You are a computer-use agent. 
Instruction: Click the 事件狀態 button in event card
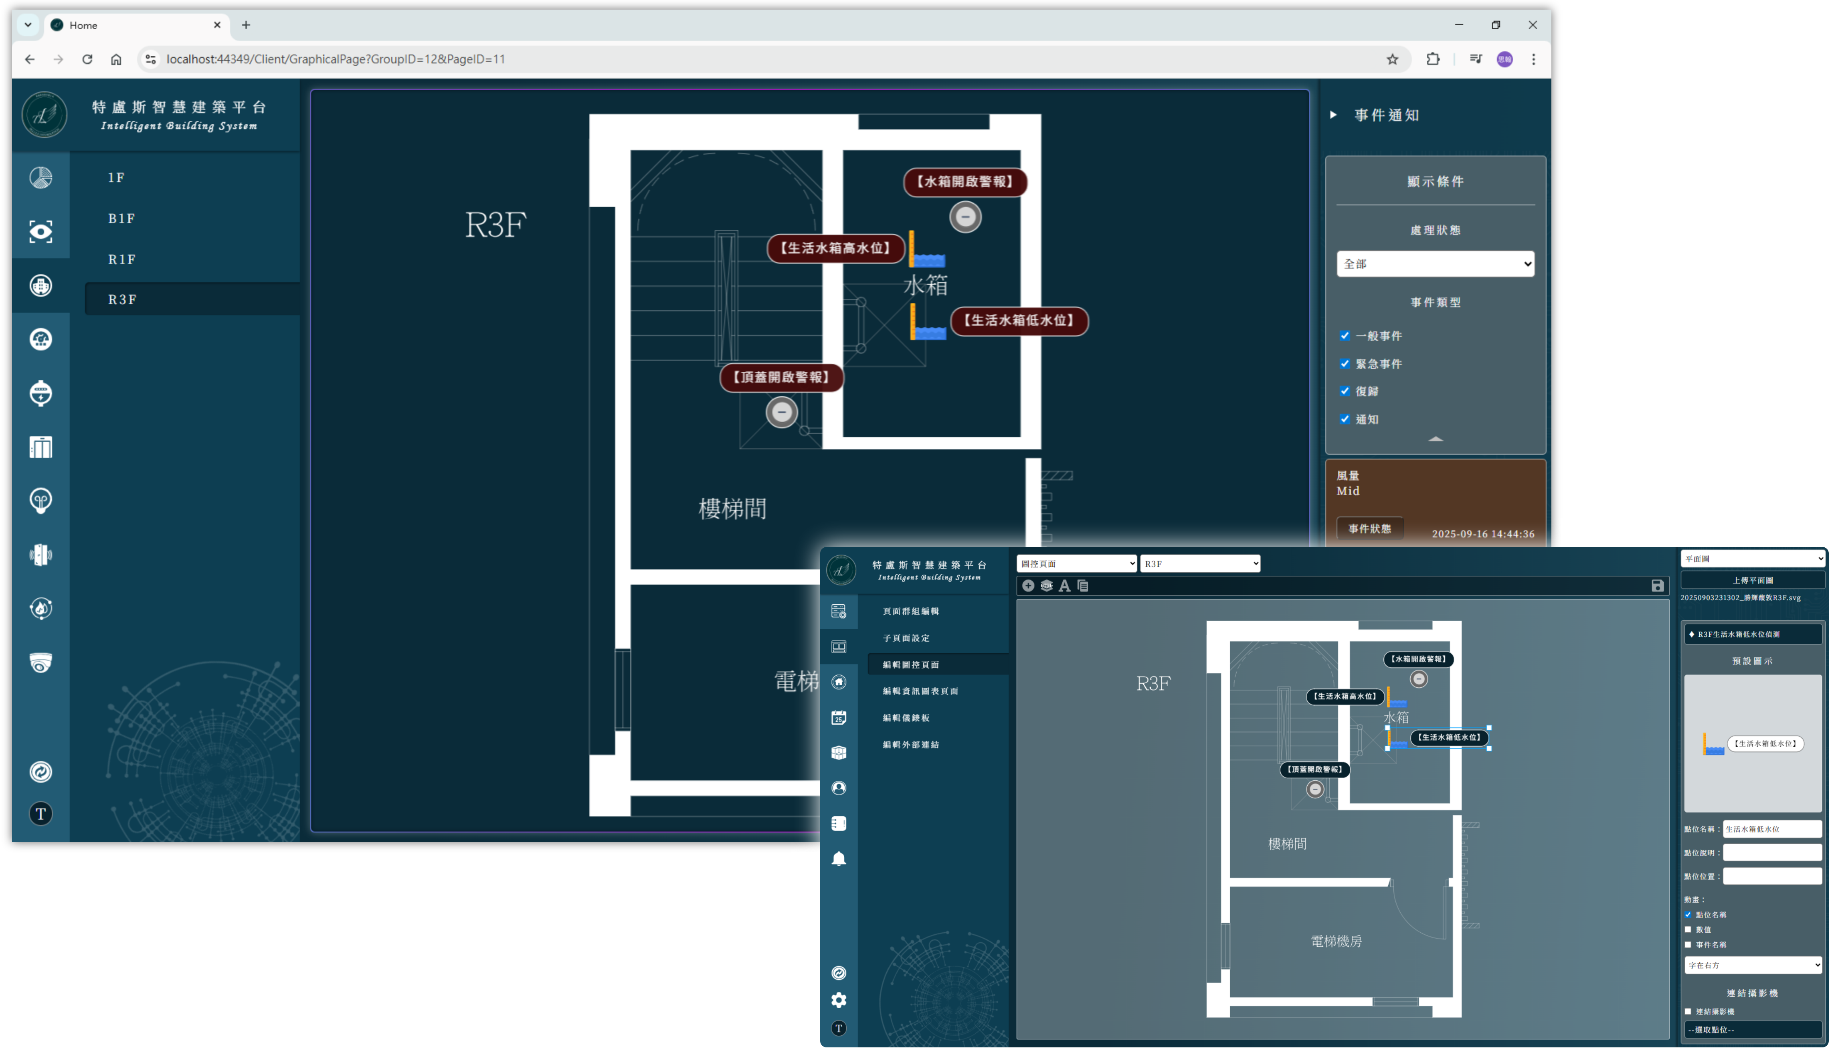[1369, 528]
